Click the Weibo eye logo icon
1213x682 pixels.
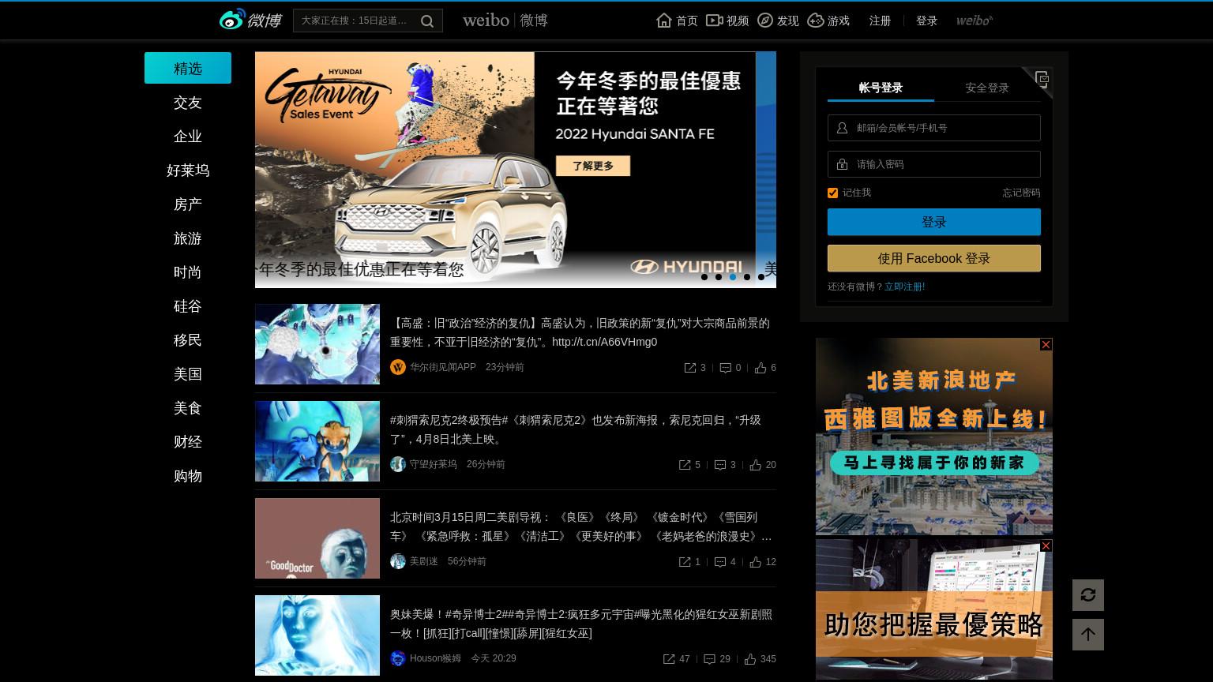pos(232,20)
